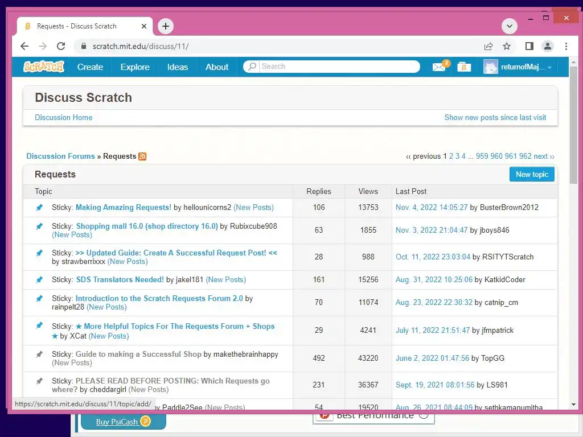The width and height of the screenshot is (583, 437).
Task: Open Guide to making a Successful Shop topic
Action: pyautogui.click(x=138, y=354)
